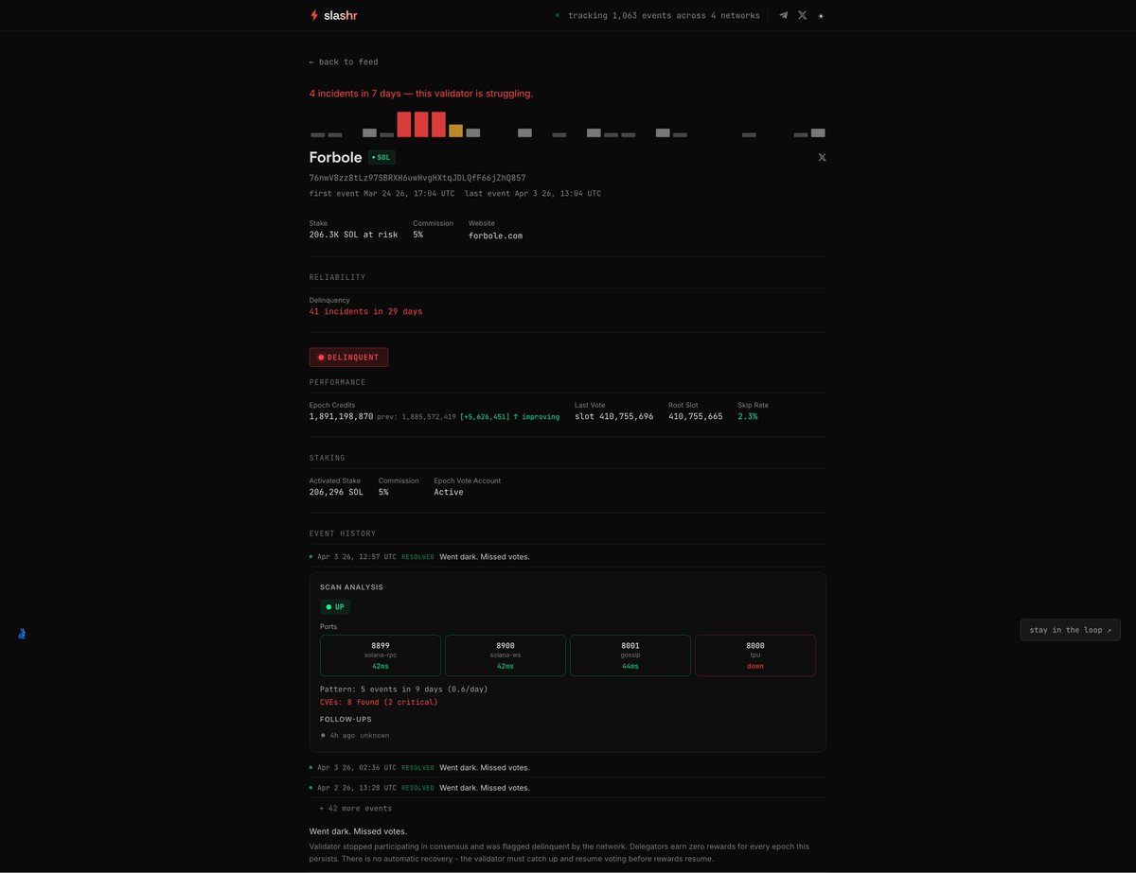Click the SCAN ANALYSIS panel heading
Image resolution: width=1136 pixels, height=873 pixels.
pos(351,587)
